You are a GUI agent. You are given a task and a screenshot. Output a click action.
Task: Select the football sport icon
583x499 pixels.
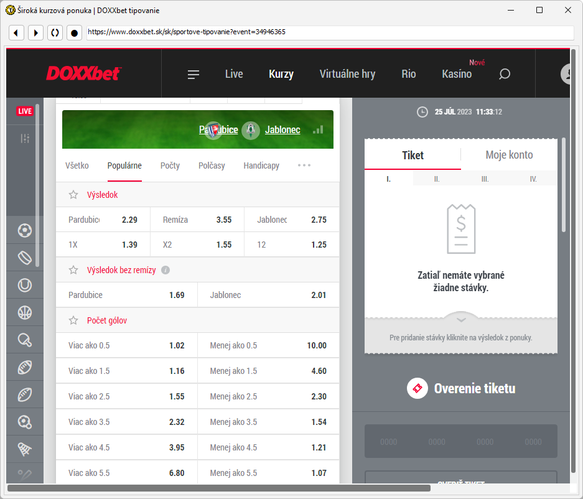[25, 230]
